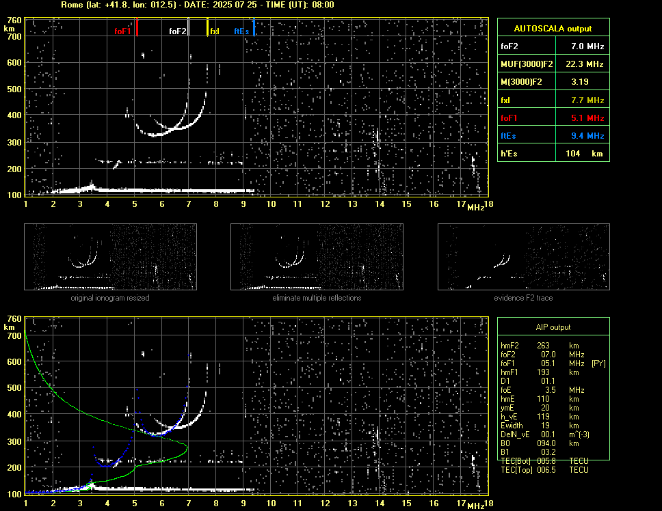
Task: Click the TEC[Top] 006.5 TECU row
Action: (x=544, y=470)
